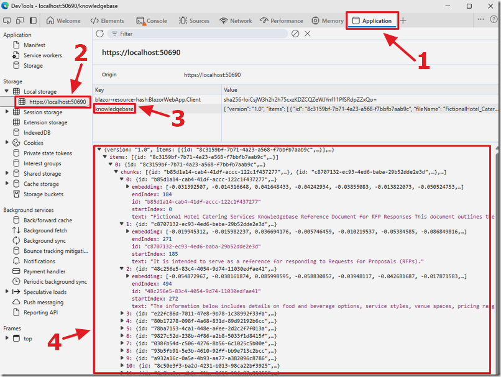Screen dimensions: 501x377
Task: Select the Application tab
Action: 372,20
